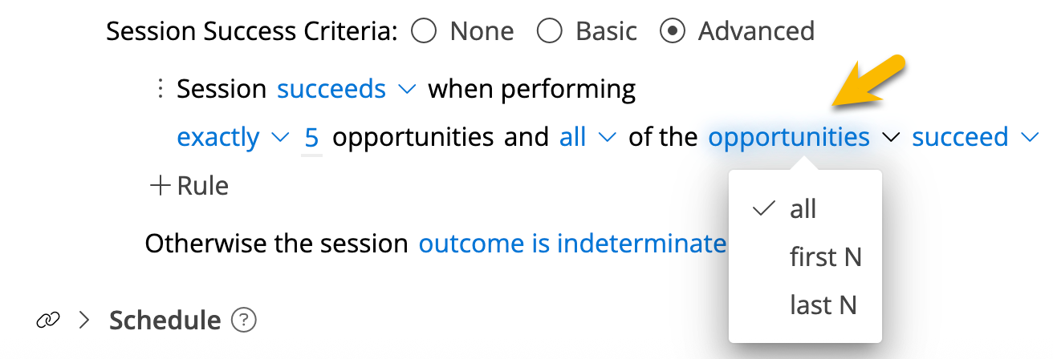
Task: Open the blue "all" dropdown in the rule
Action: (587, 137)
